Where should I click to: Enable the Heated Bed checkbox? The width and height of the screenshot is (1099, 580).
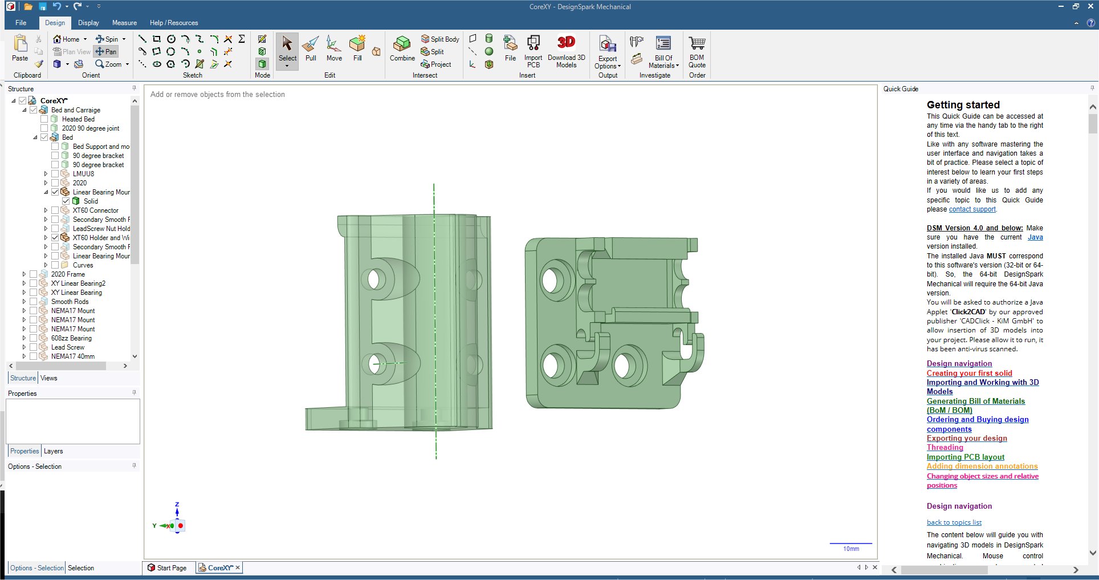pyautogui.click(x=44, y=119)
